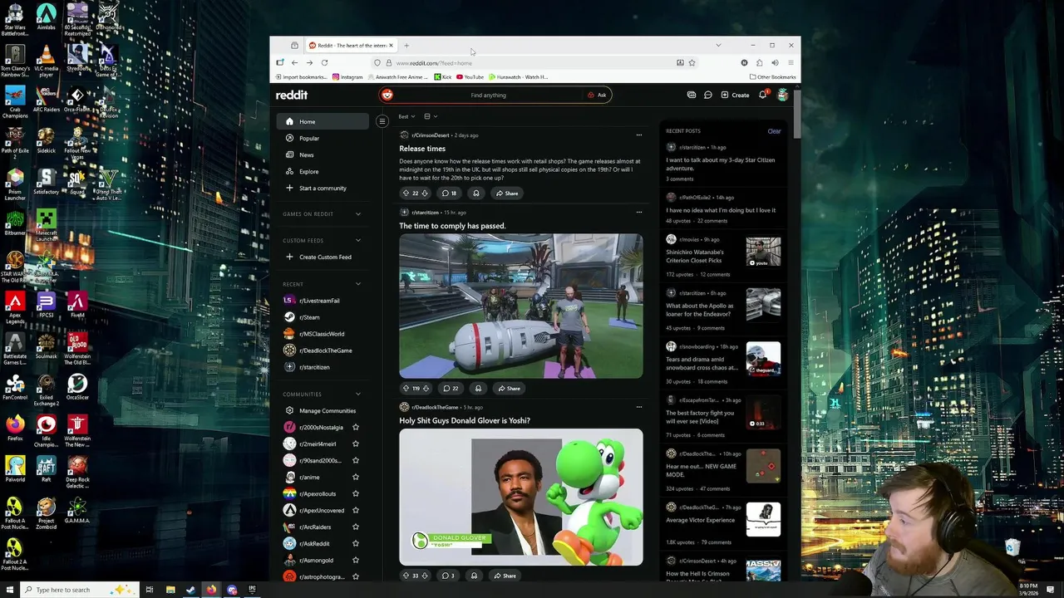1064x598 pixels.
Task: Click Manage Communities
Action: pyautogui.click(x=323, y=410)
